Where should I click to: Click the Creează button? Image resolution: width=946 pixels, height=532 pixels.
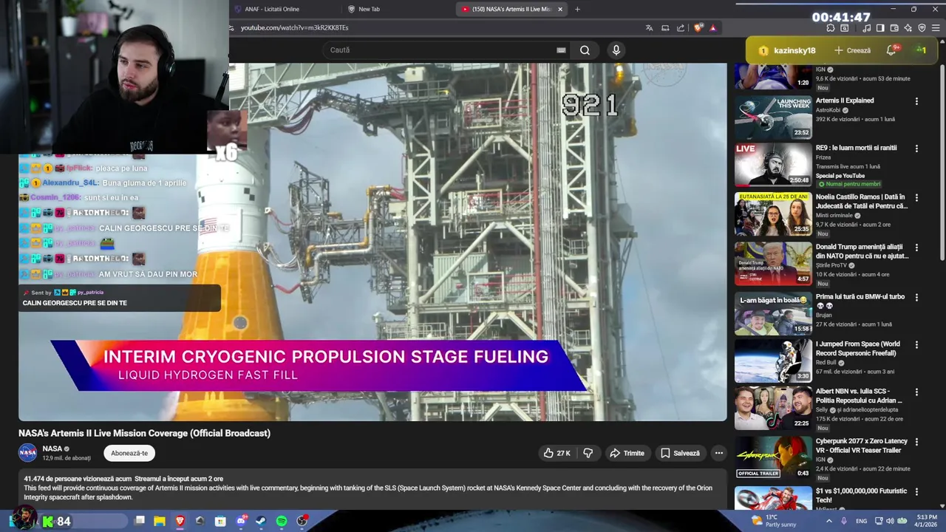coord(851,50)
